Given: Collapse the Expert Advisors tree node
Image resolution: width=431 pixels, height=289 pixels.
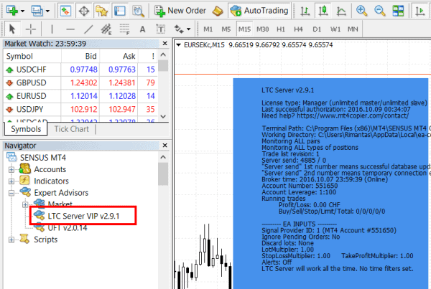Looking at the screenshot, I should (11, 193).
